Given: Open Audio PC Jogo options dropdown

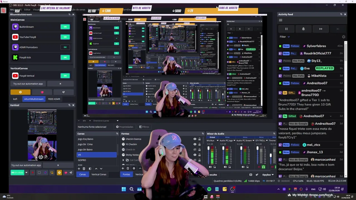Looking at the screenshot, I should [234, 141].
